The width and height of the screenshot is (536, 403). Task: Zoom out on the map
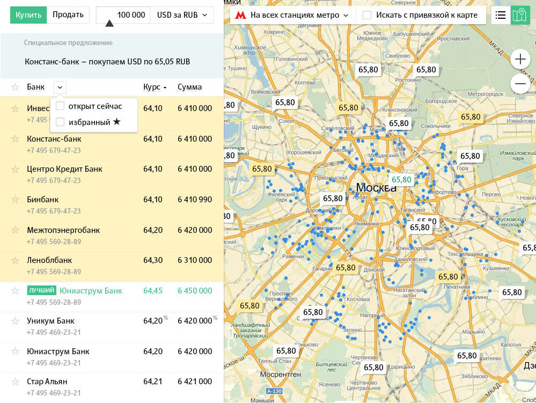[520, 84]
